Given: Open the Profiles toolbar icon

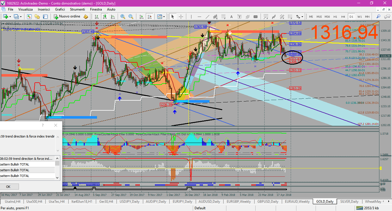Looking at the screenshot, I should (16, 17).
